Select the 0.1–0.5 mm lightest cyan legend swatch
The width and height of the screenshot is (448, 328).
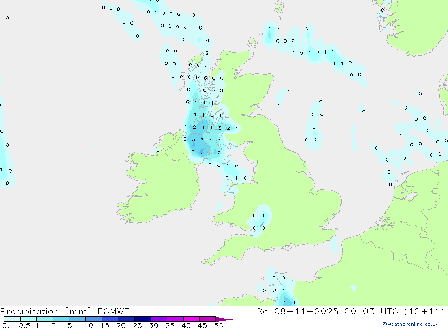(12, 319)
